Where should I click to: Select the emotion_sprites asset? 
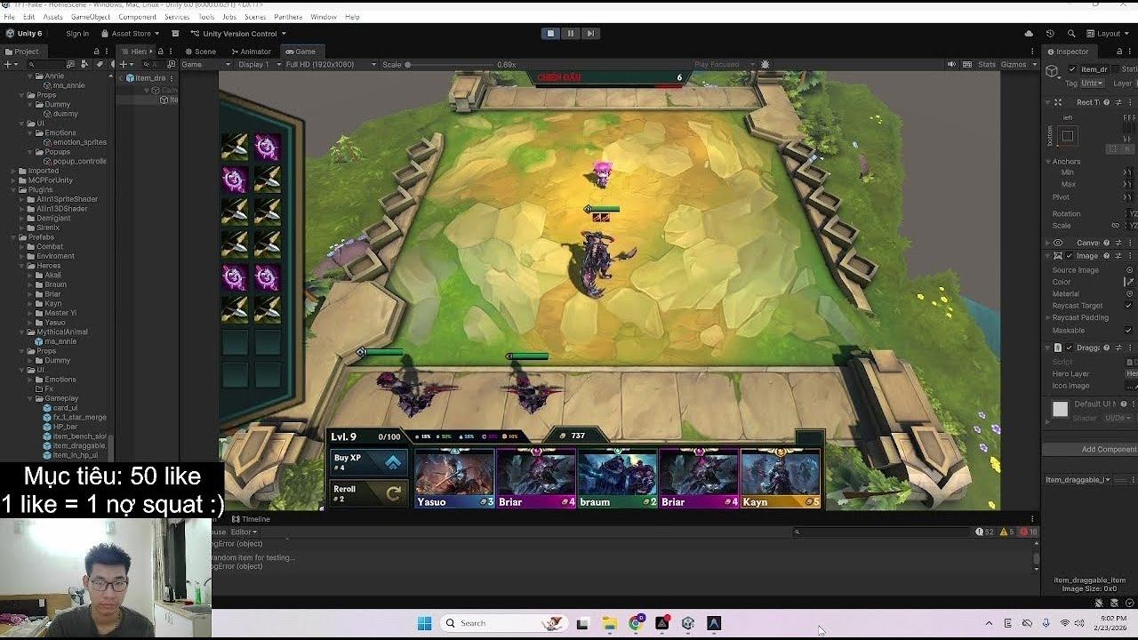(74, 142)
